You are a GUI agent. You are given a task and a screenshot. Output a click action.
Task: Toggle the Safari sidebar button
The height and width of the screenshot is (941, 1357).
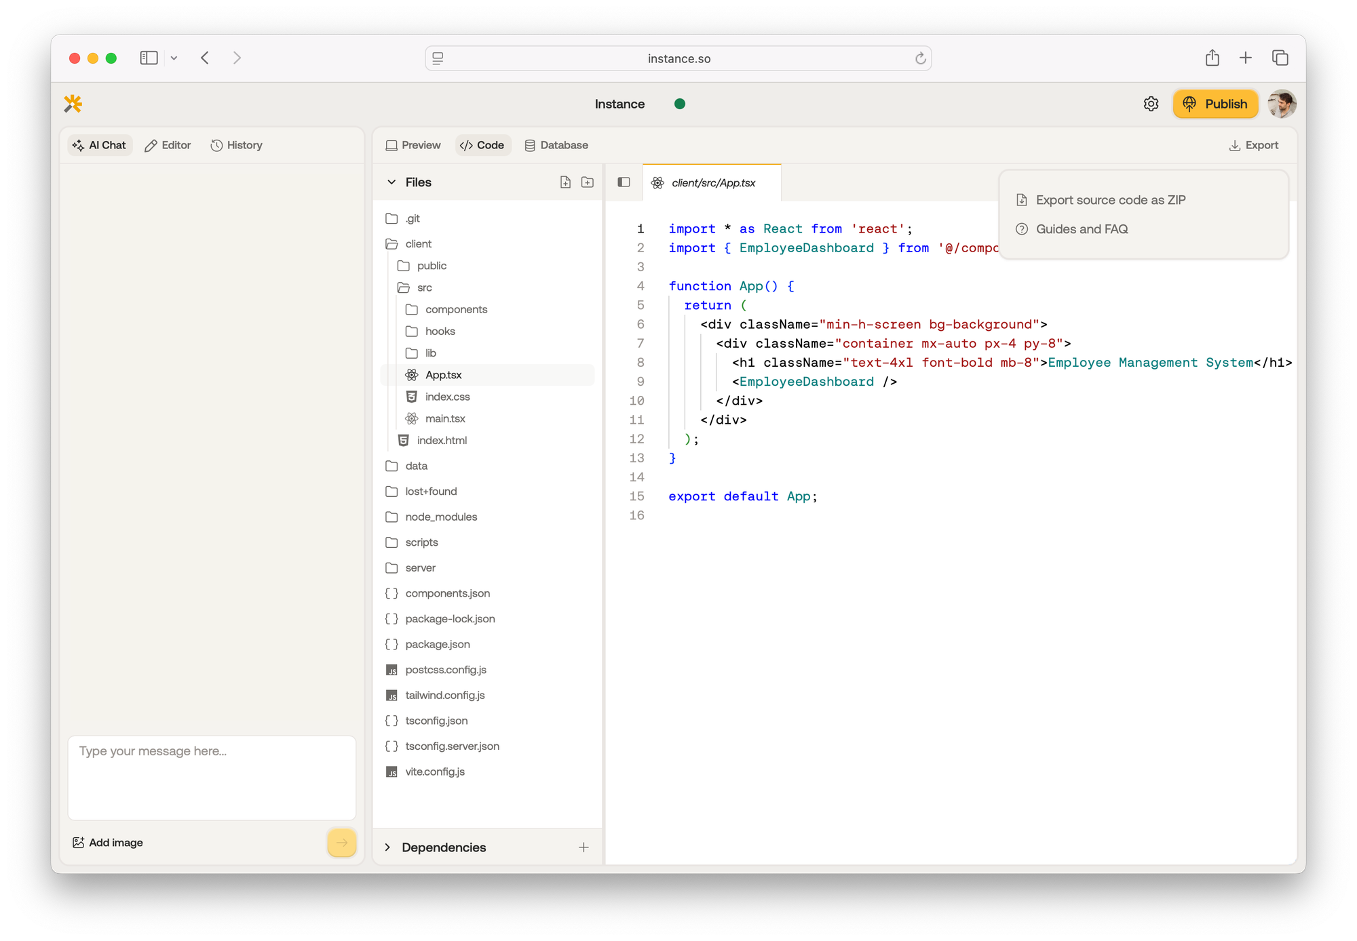(149, 58)
